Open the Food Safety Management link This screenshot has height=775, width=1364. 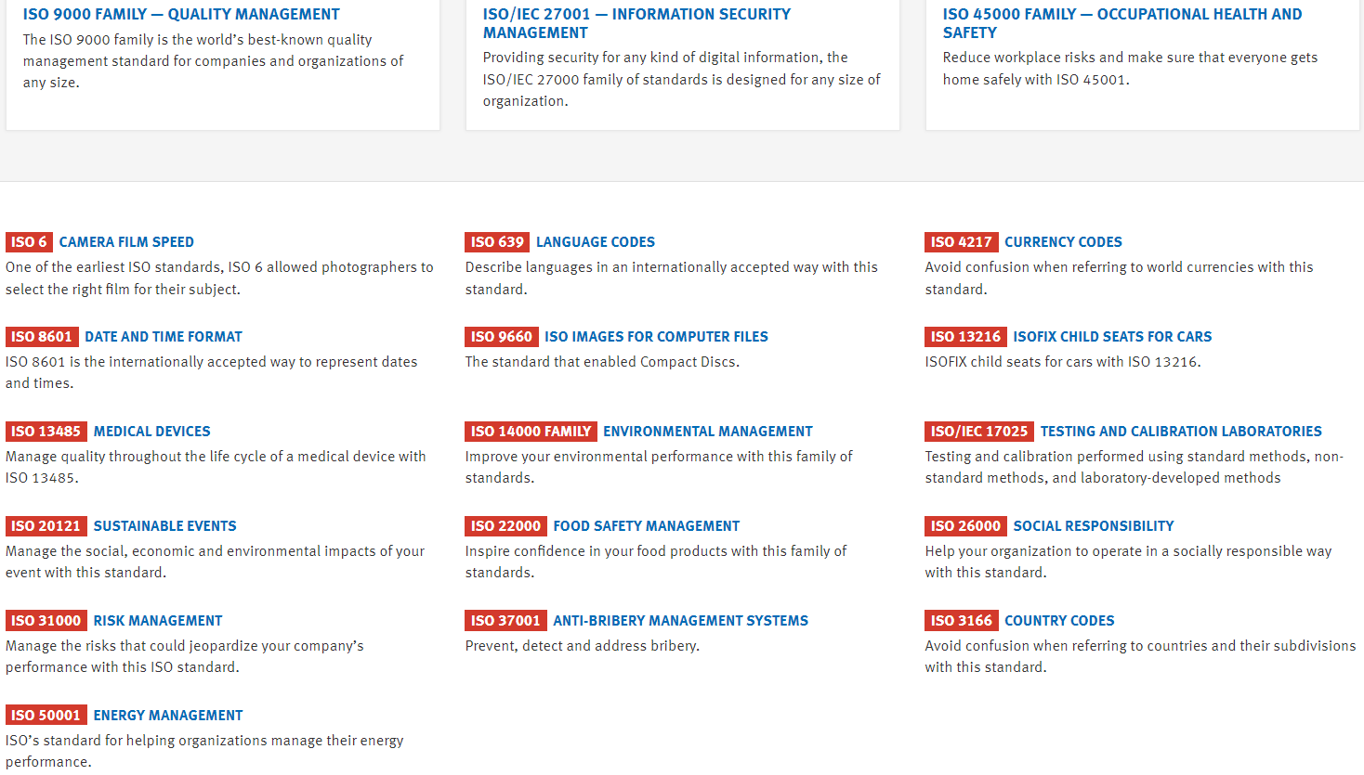pyautogui.click(x=647, y=526)
